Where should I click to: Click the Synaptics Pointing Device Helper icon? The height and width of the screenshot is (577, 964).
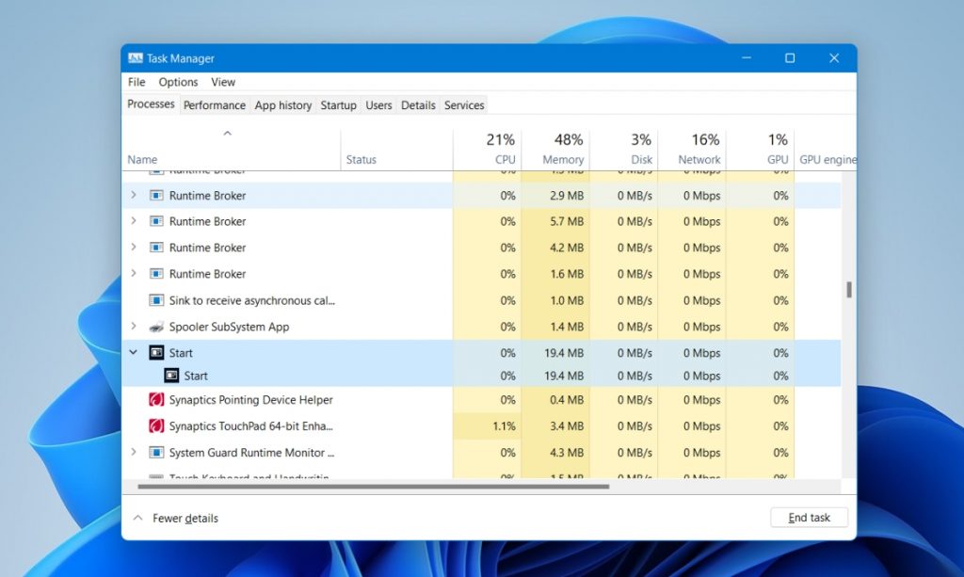157,399
